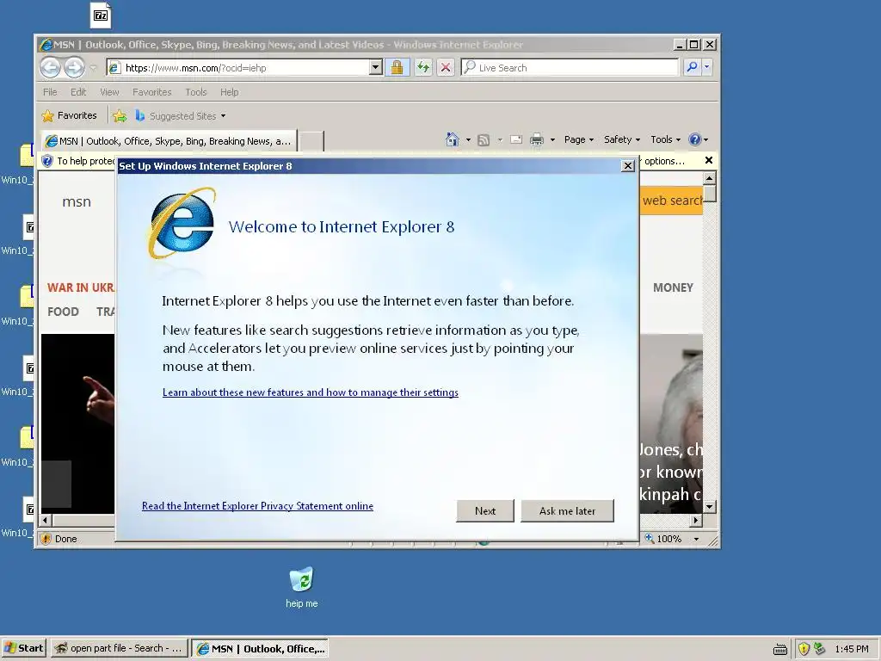The height and width of the screenshot is (661, 881).
Task: Open the Safety command bar menu
Action: click(621, 139)
